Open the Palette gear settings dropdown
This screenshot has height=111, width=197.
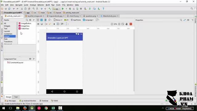(30, 20)
